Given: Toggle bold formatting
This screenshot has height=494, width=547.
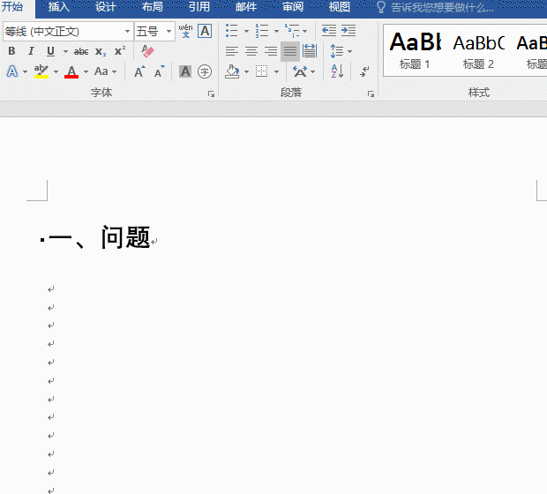Looking at the screenshot, I should [x=11, y=51].
